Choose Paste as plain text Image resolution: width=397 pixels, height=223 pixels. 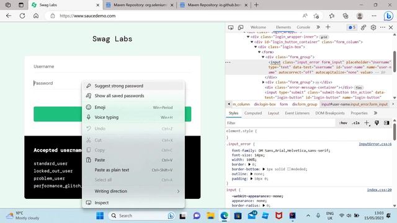point(133,170)
